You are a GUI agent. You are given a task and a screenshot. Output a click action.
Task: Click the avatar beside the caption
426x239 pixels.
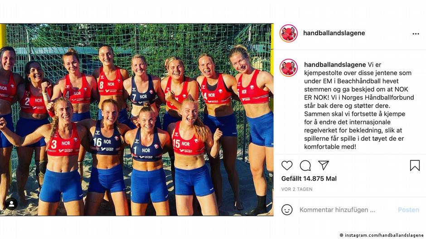(x=289, y=68)
